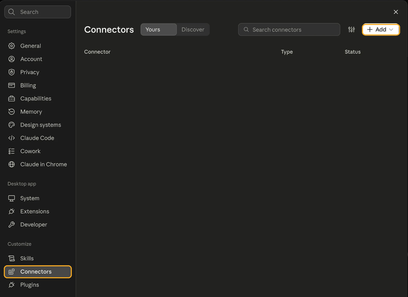Switch to the Yours tab

point(159,29)
